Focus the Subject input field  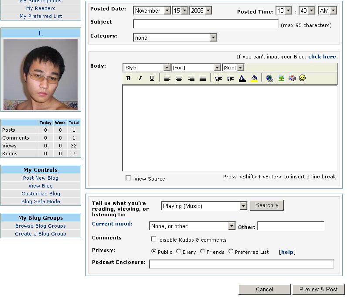coord(206,24)
